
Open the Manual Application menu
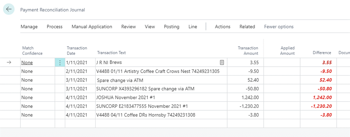point(92,27)
